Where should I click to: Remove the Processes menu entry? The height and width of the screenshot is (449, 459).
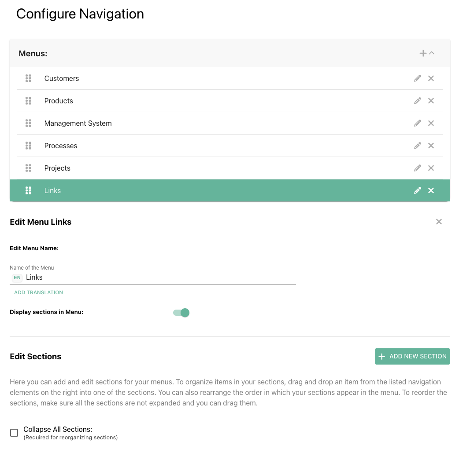[x=431, y=146]
